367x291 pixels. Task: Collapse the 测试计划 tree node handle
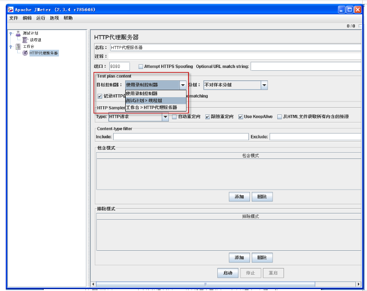(11, 34)
